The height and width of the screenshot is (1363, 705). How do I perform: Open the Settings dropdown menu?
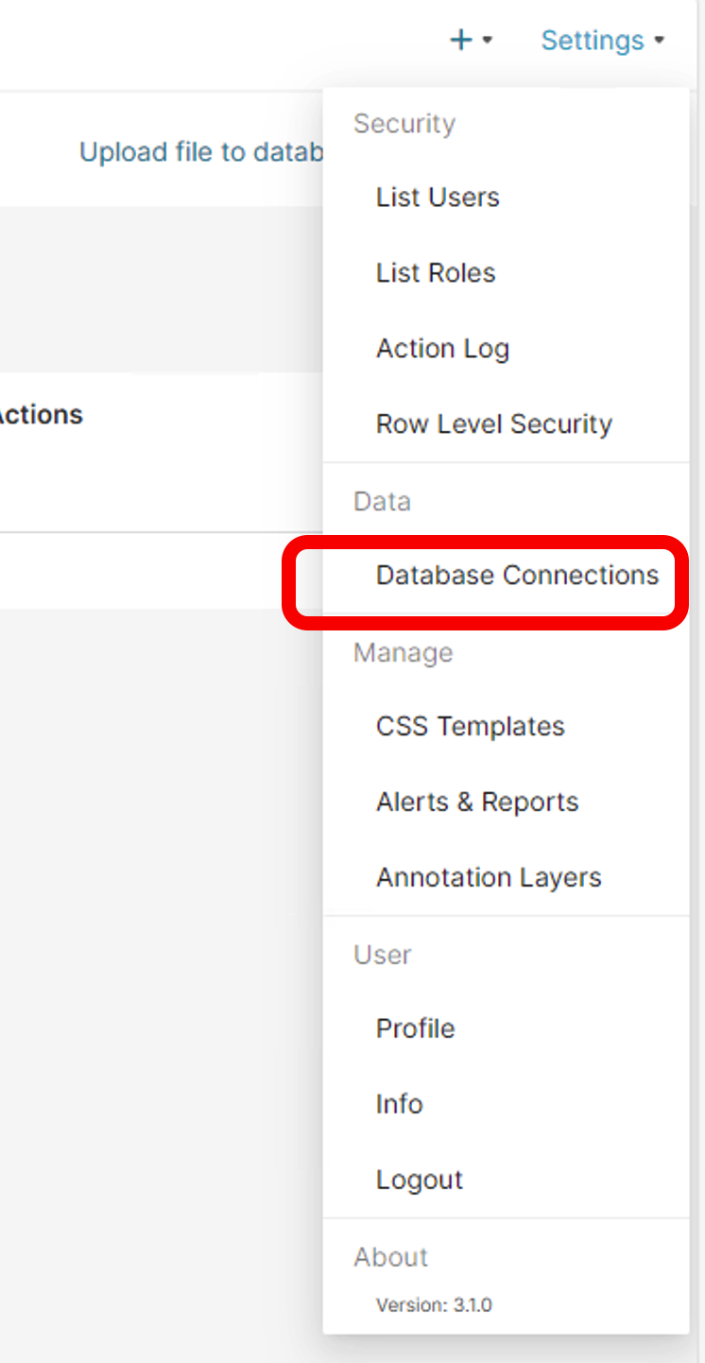[x=593, y=41]
